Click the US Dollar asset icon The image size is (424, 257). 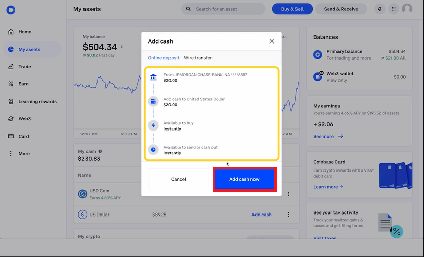click(x=82, y=215)
